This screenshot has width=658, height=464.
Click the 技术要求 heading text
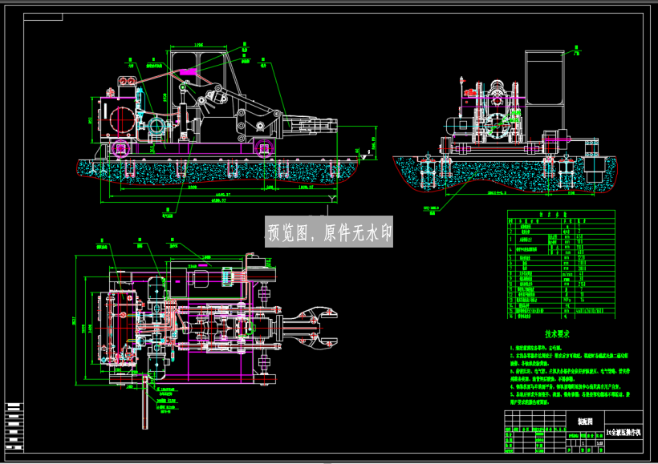click(557, 334)
